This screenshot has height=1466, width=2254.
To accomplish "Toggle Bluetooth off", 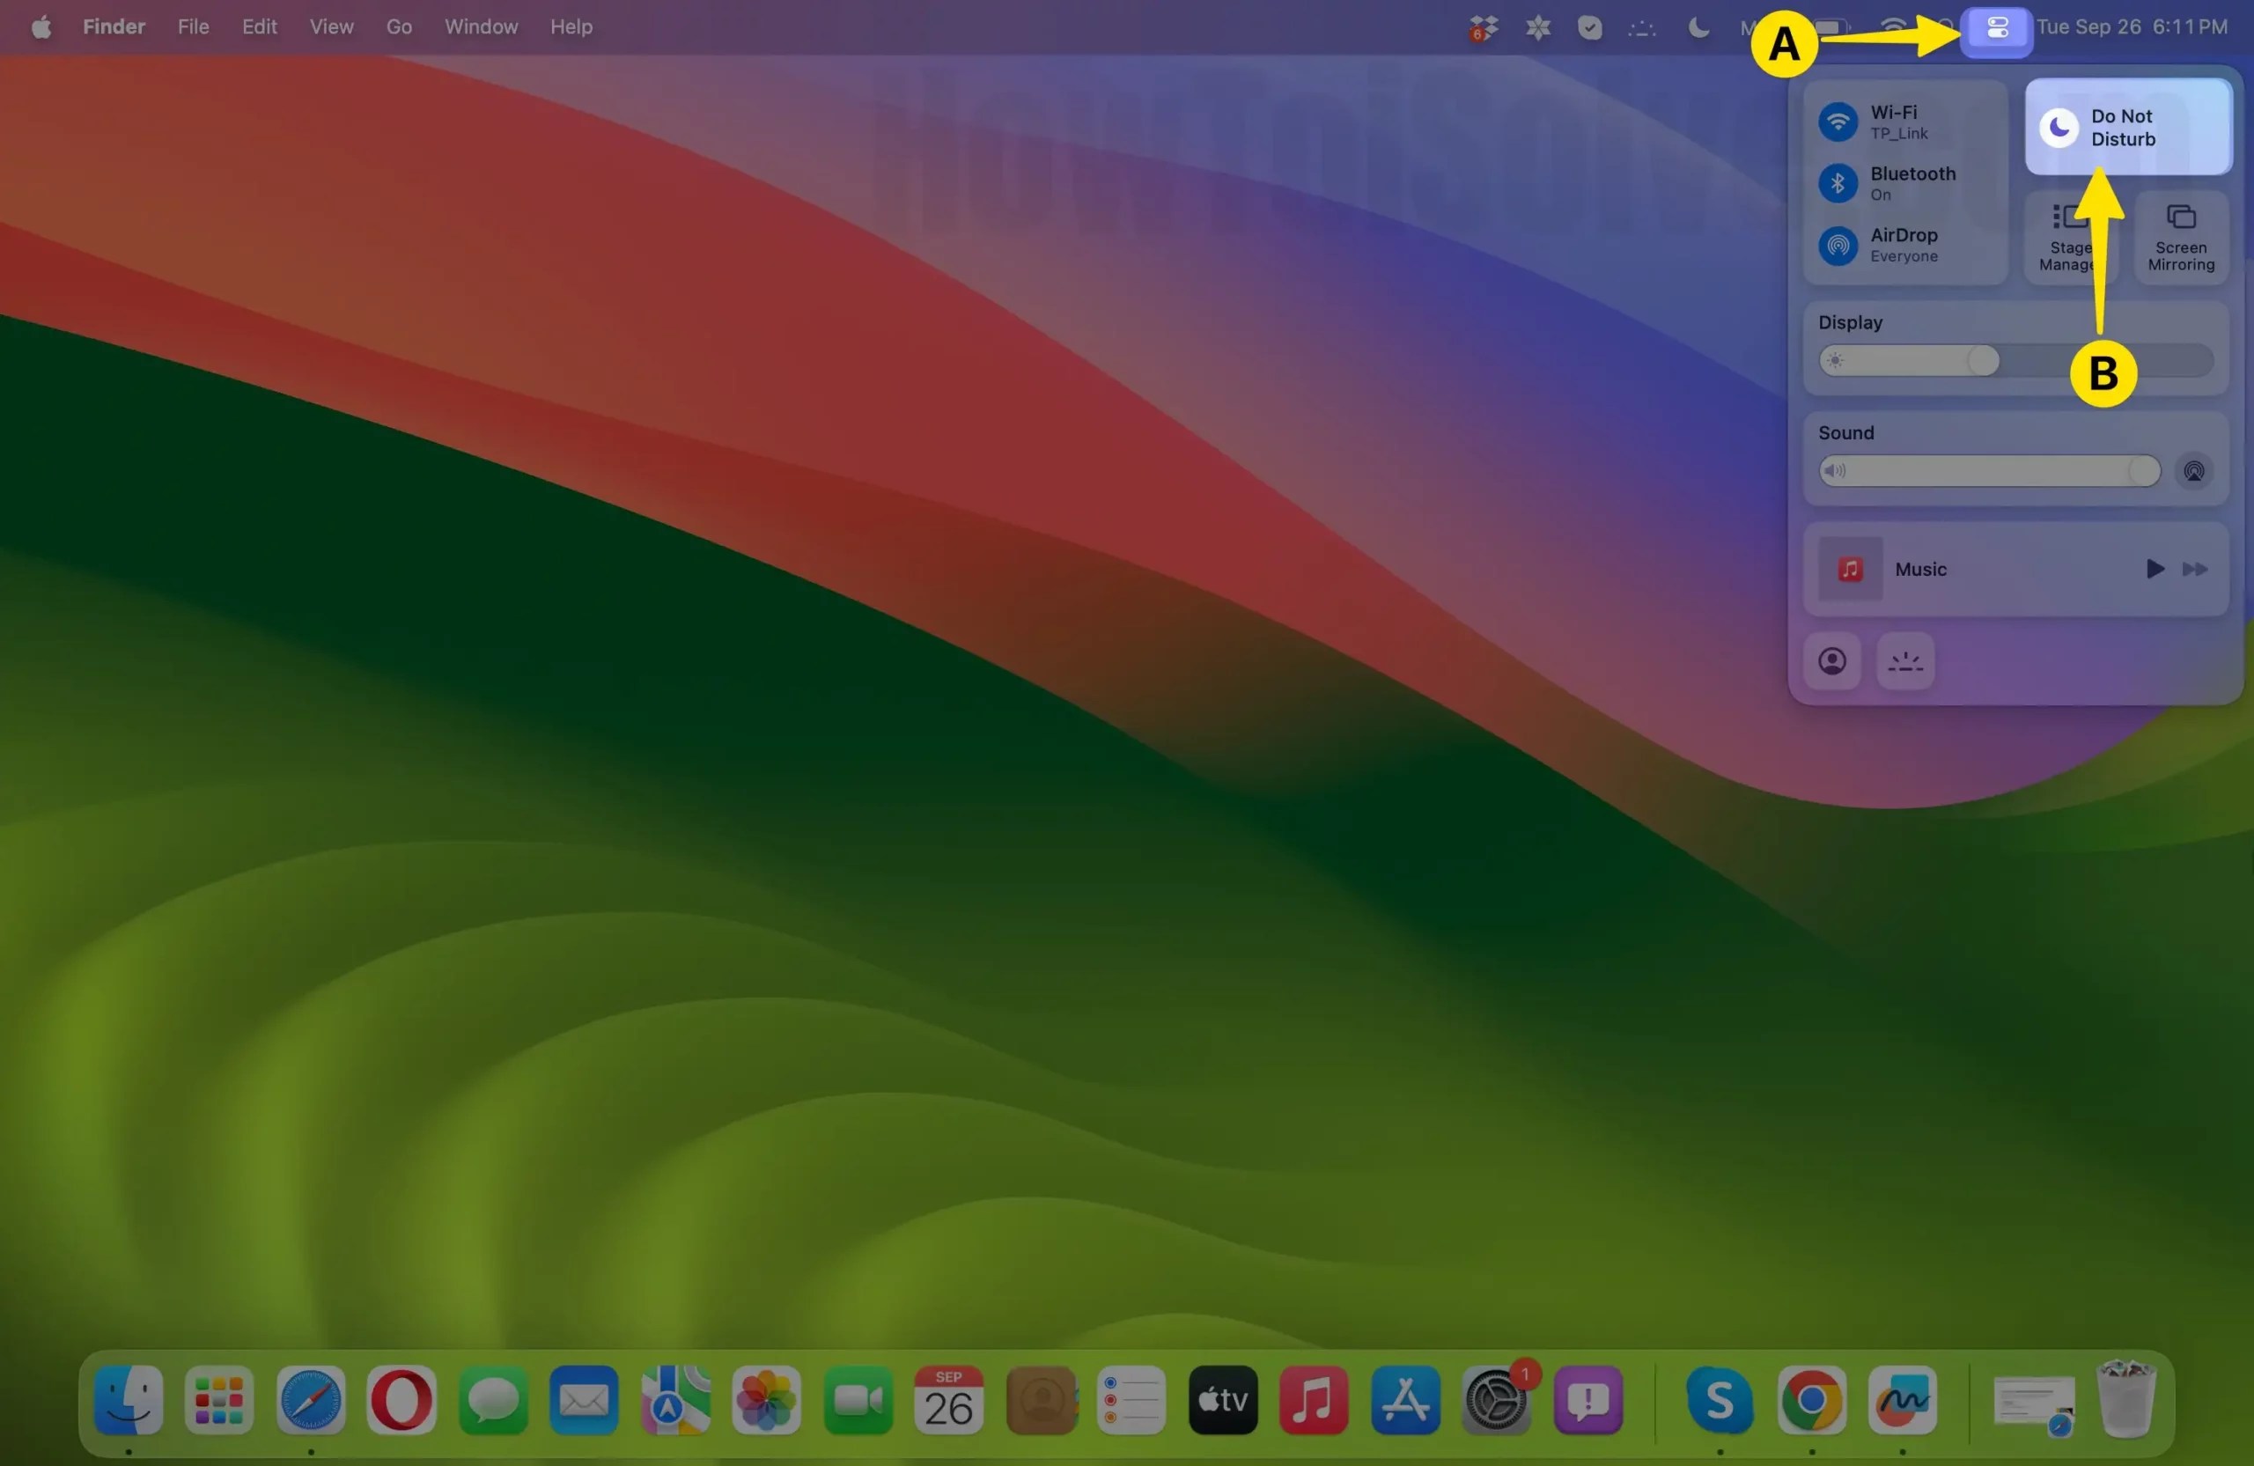I will tap(1838, 183).
